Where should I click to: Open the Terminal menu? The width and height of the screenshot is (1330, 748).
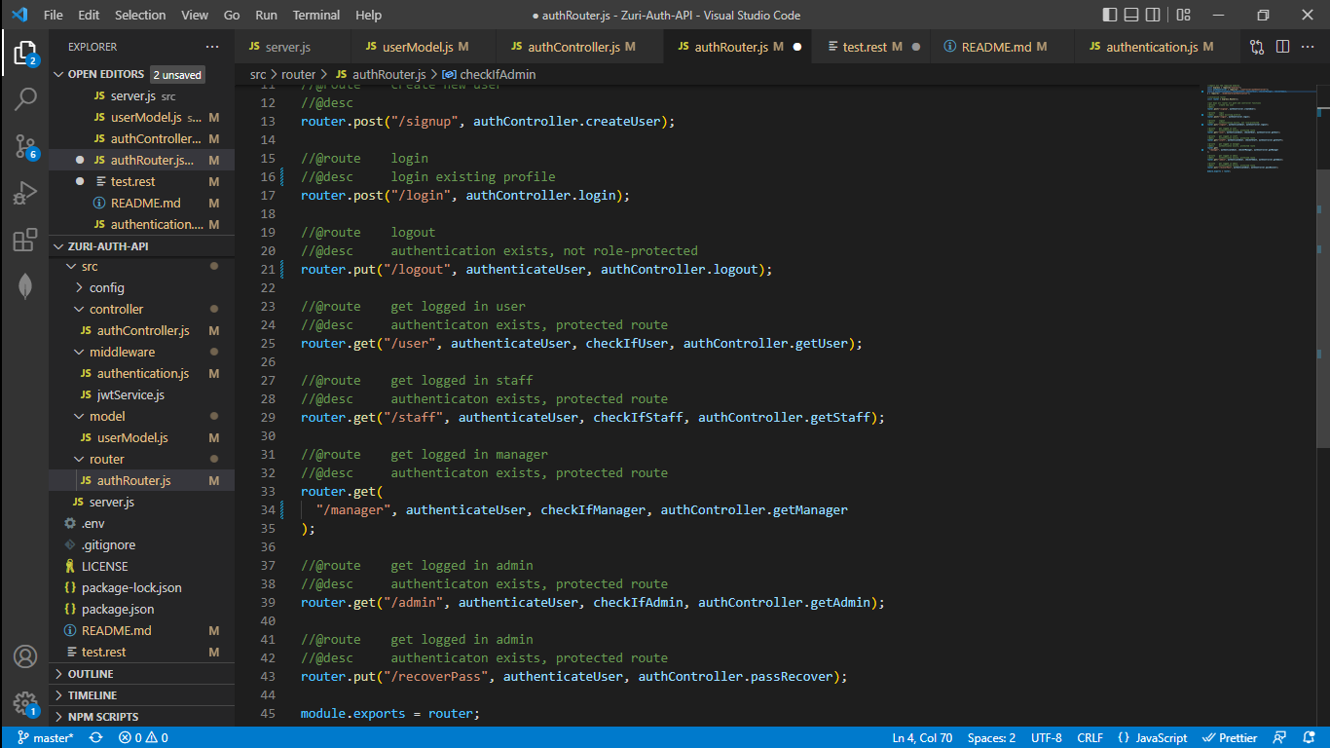tap(315, 15)
